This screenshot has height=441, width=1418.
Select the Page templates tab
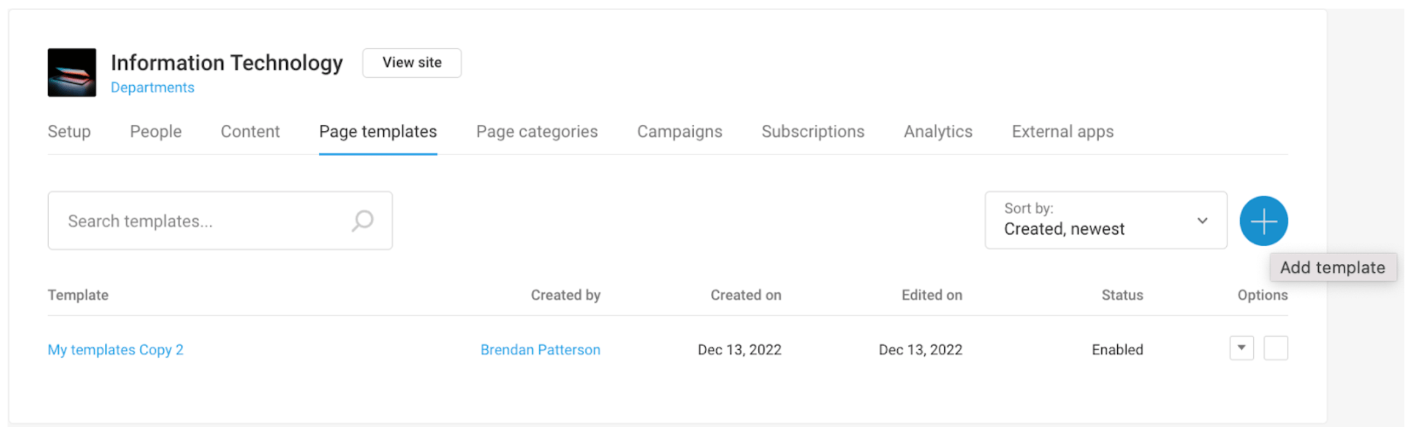click(377, 132)
